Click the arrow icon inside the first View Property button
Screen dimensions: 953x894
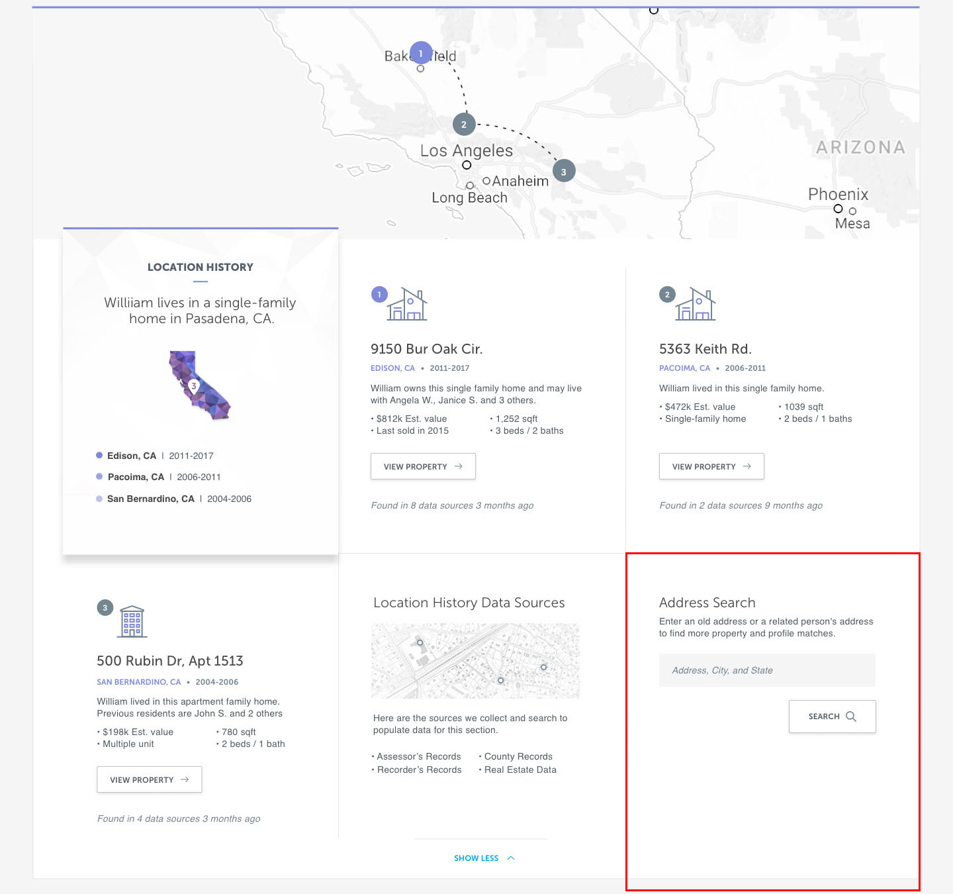pyautogui.click(x=458, y=466)
